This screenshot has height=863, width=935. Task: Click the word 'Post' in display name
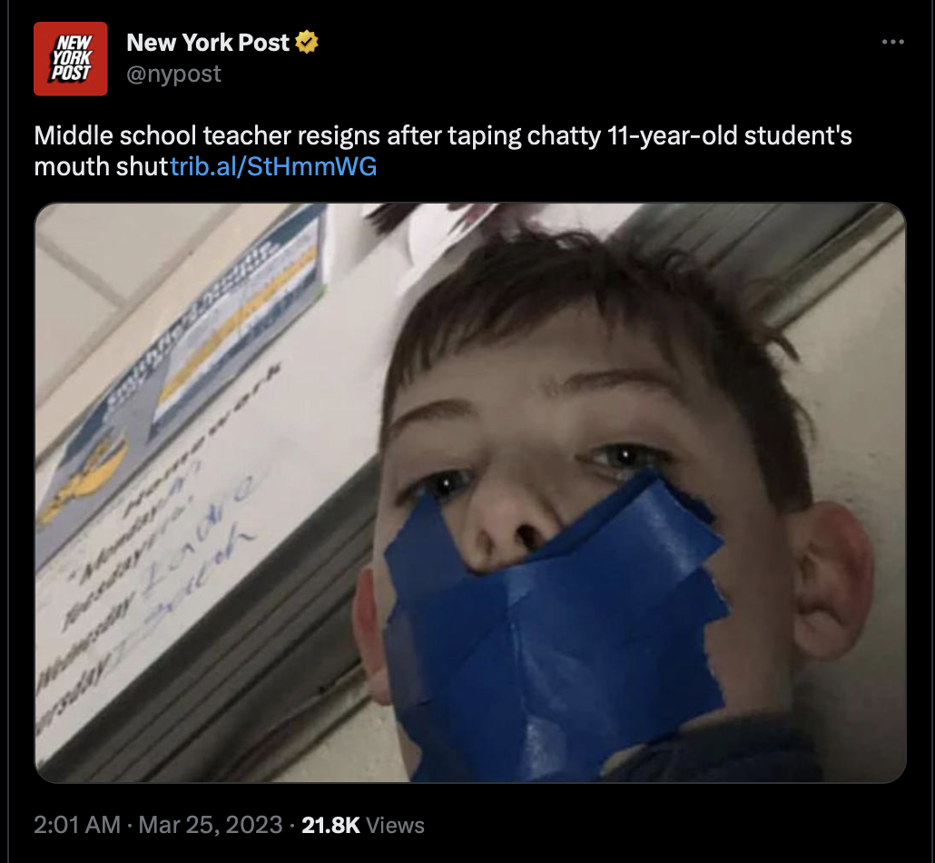click(x=263, y=43)
